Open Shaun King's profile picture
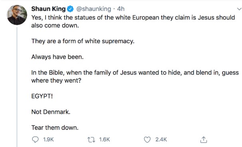 (17, 15)
